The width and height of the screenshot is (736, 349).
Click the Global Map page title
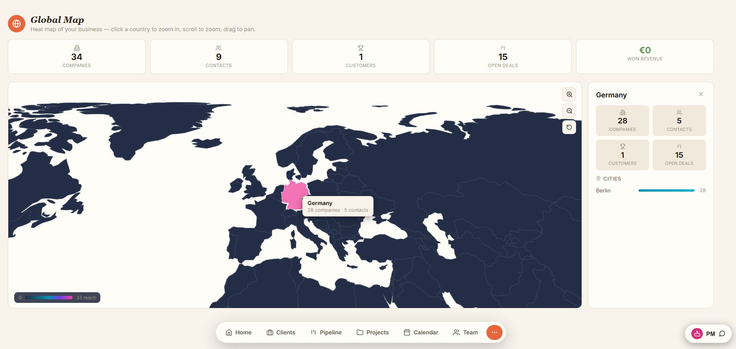pyautogui.click(x=57, y=20)
